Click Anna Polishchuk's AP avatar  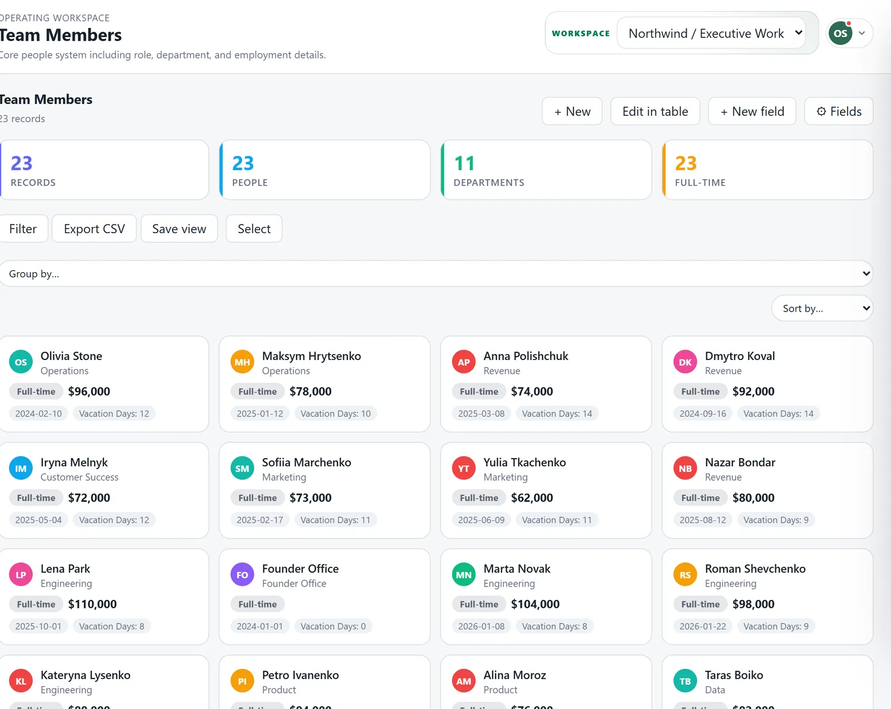click(464, 362)
